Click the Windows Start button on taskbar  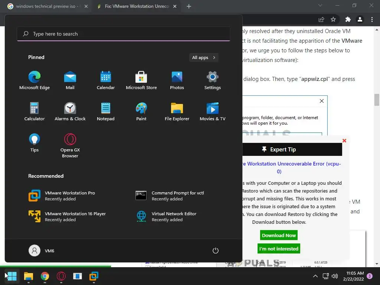[x=12, y=276]
